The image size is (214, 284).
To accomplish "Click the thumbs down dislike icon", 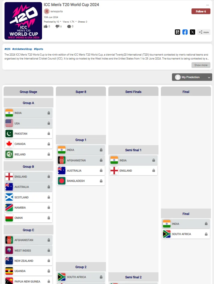I will pyautogui.click(x=57, y=26).
